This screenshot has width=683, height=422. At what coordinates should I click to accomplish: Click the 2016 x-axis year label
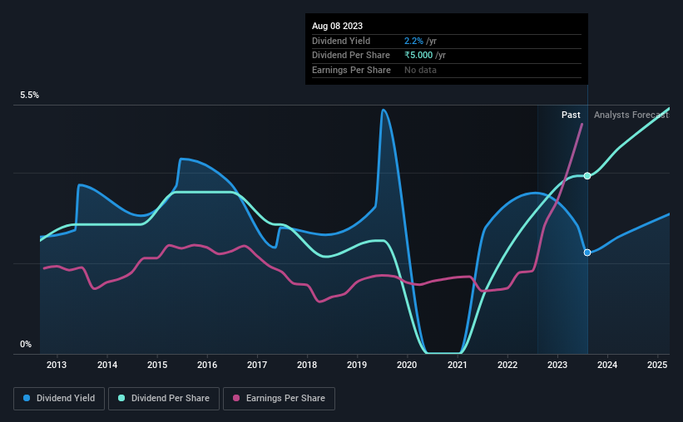click(207, 365)
